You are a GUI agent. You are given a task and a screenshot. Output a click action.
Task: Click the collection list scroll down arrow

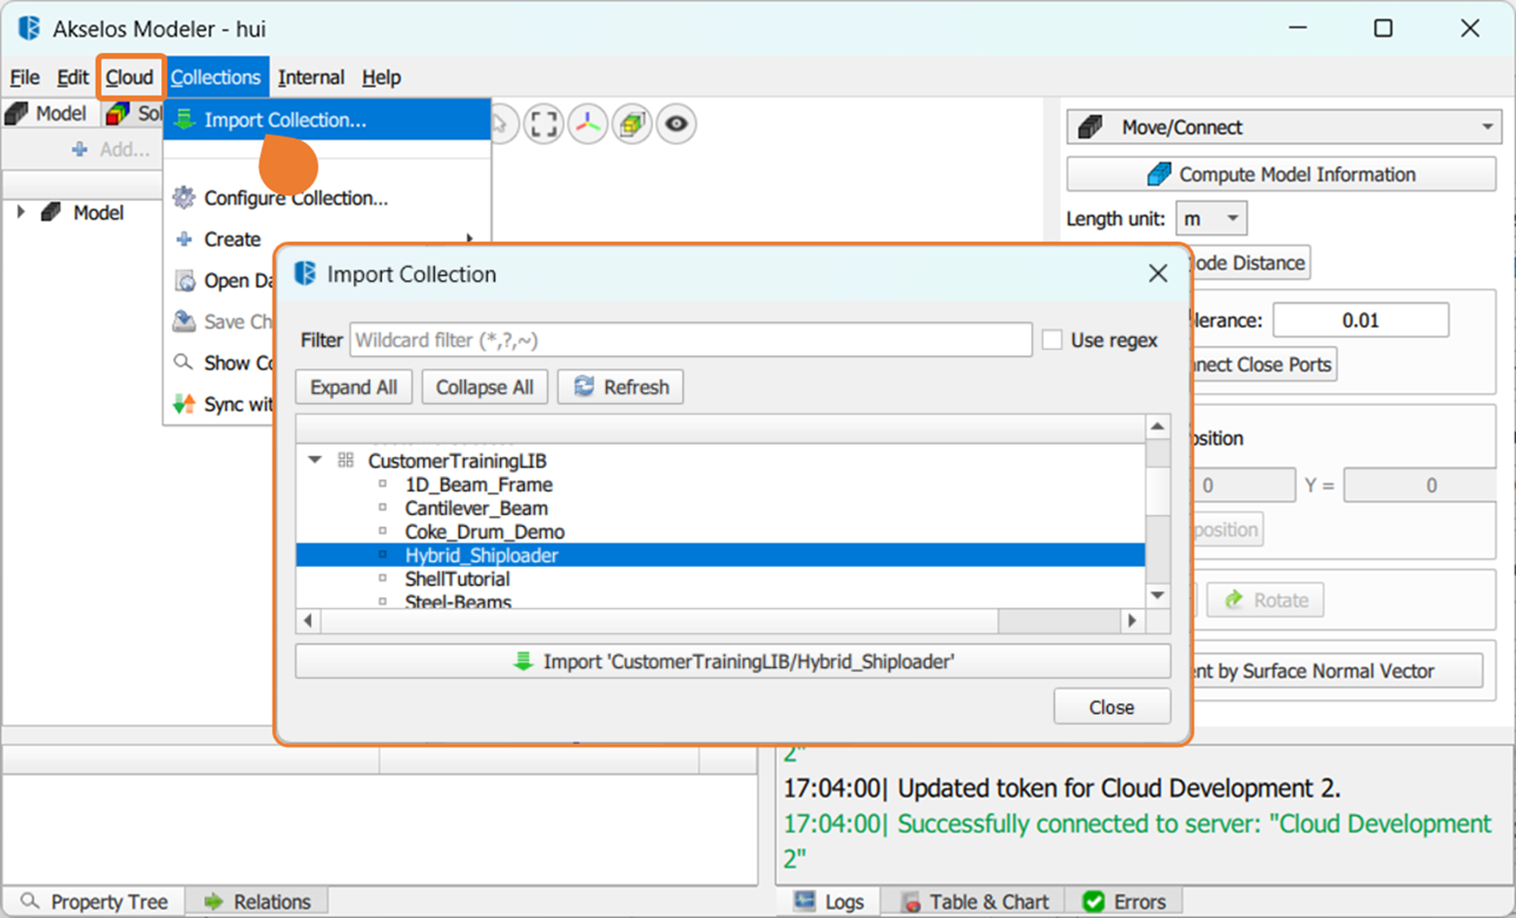(1157, 595)
